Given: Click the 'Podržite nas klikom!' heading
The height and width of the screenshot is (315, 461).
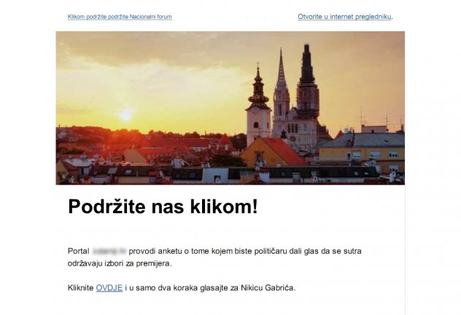Looking at the screenshot, I should point(163,207).
